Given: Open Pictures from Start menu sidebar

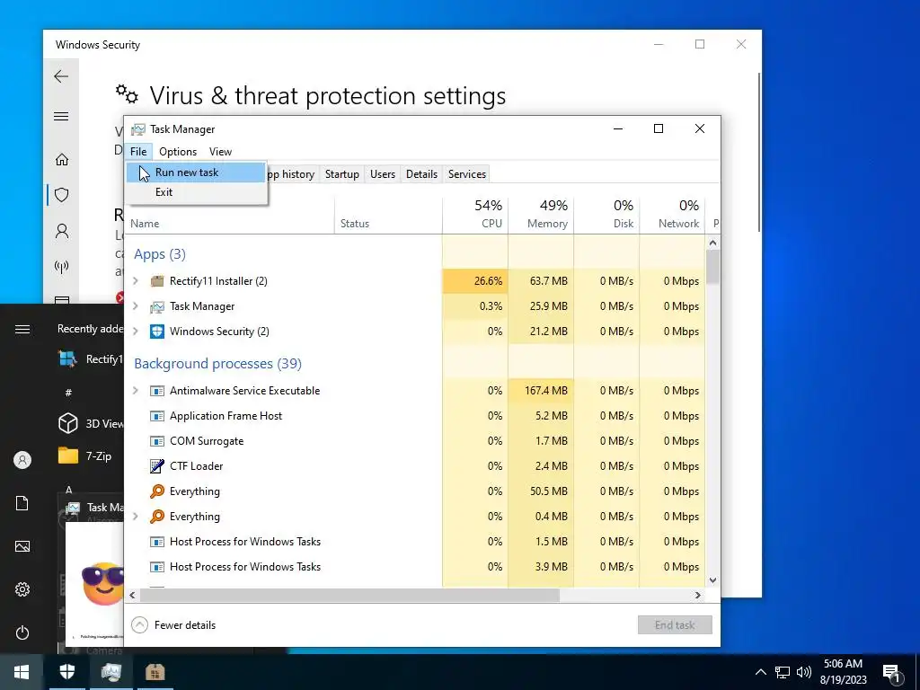Looking at the screenshot, I should [x=22, y=547].
